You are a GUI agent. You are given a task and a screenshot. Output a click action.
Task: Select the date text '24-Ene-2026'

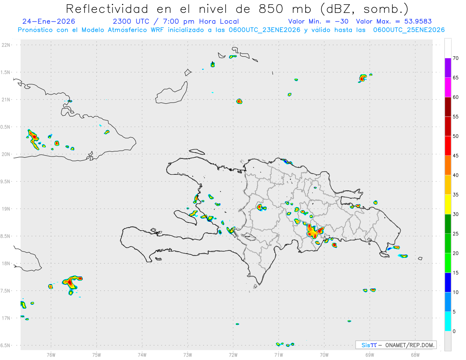click(49, 21)
